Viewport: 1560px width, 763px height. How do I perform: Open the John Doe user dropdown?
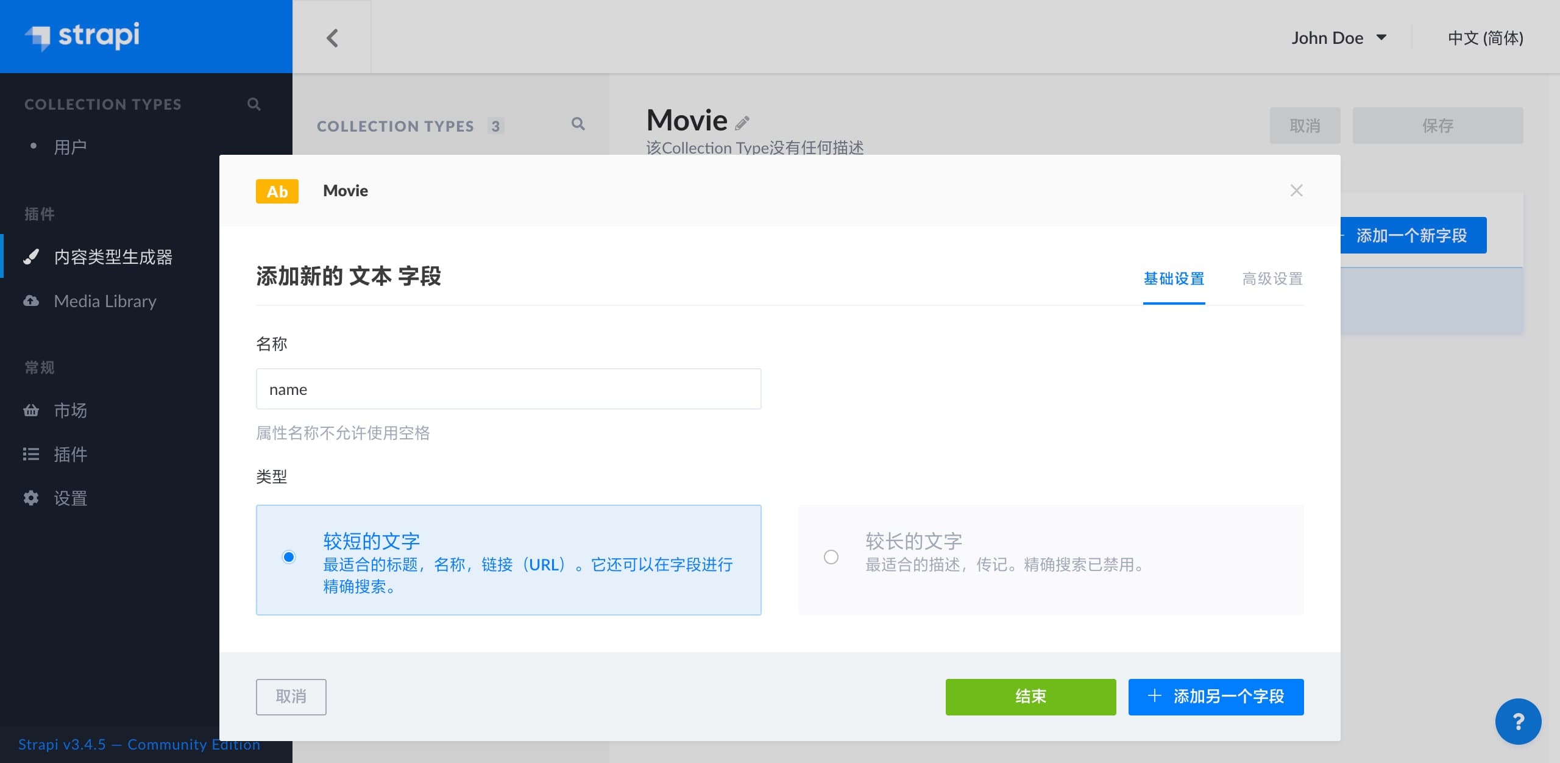1339,38
